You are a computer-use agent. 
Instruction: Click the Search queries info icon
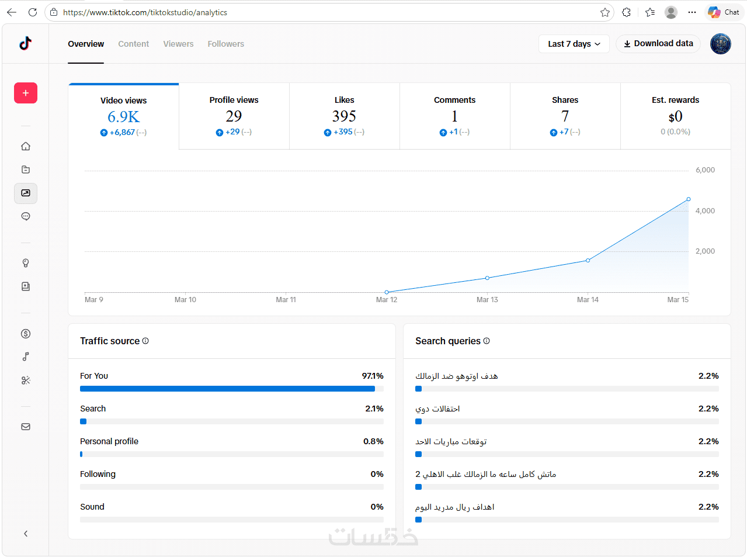coord(487,341)
